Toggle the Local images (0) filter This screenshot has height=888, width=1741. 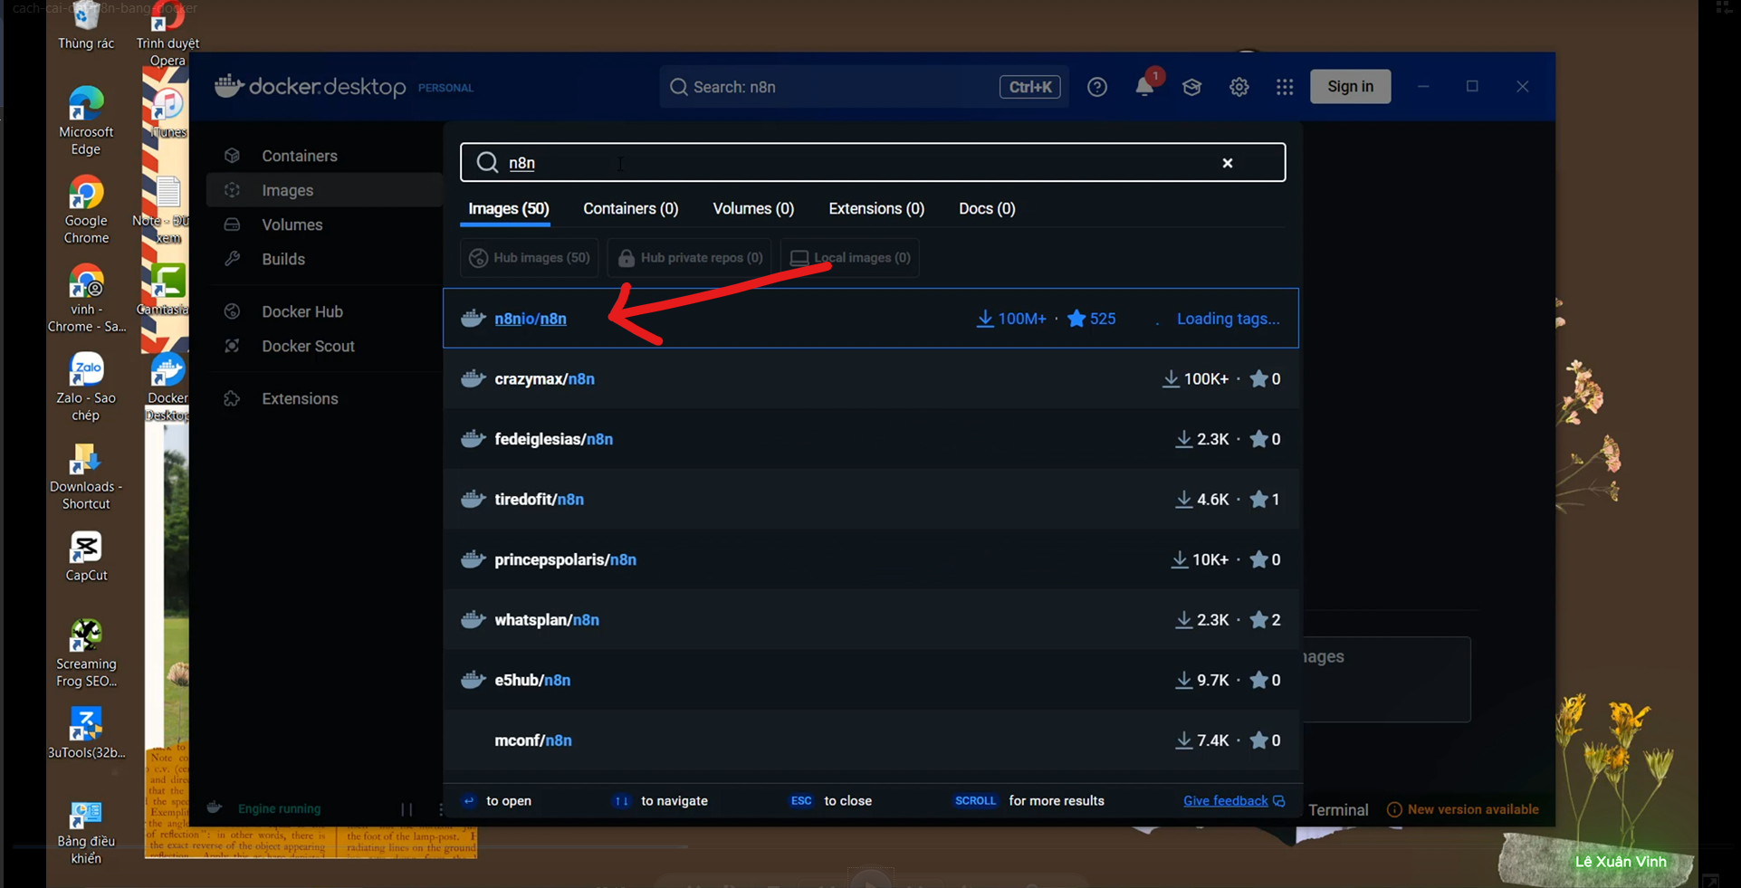(850, 258)
